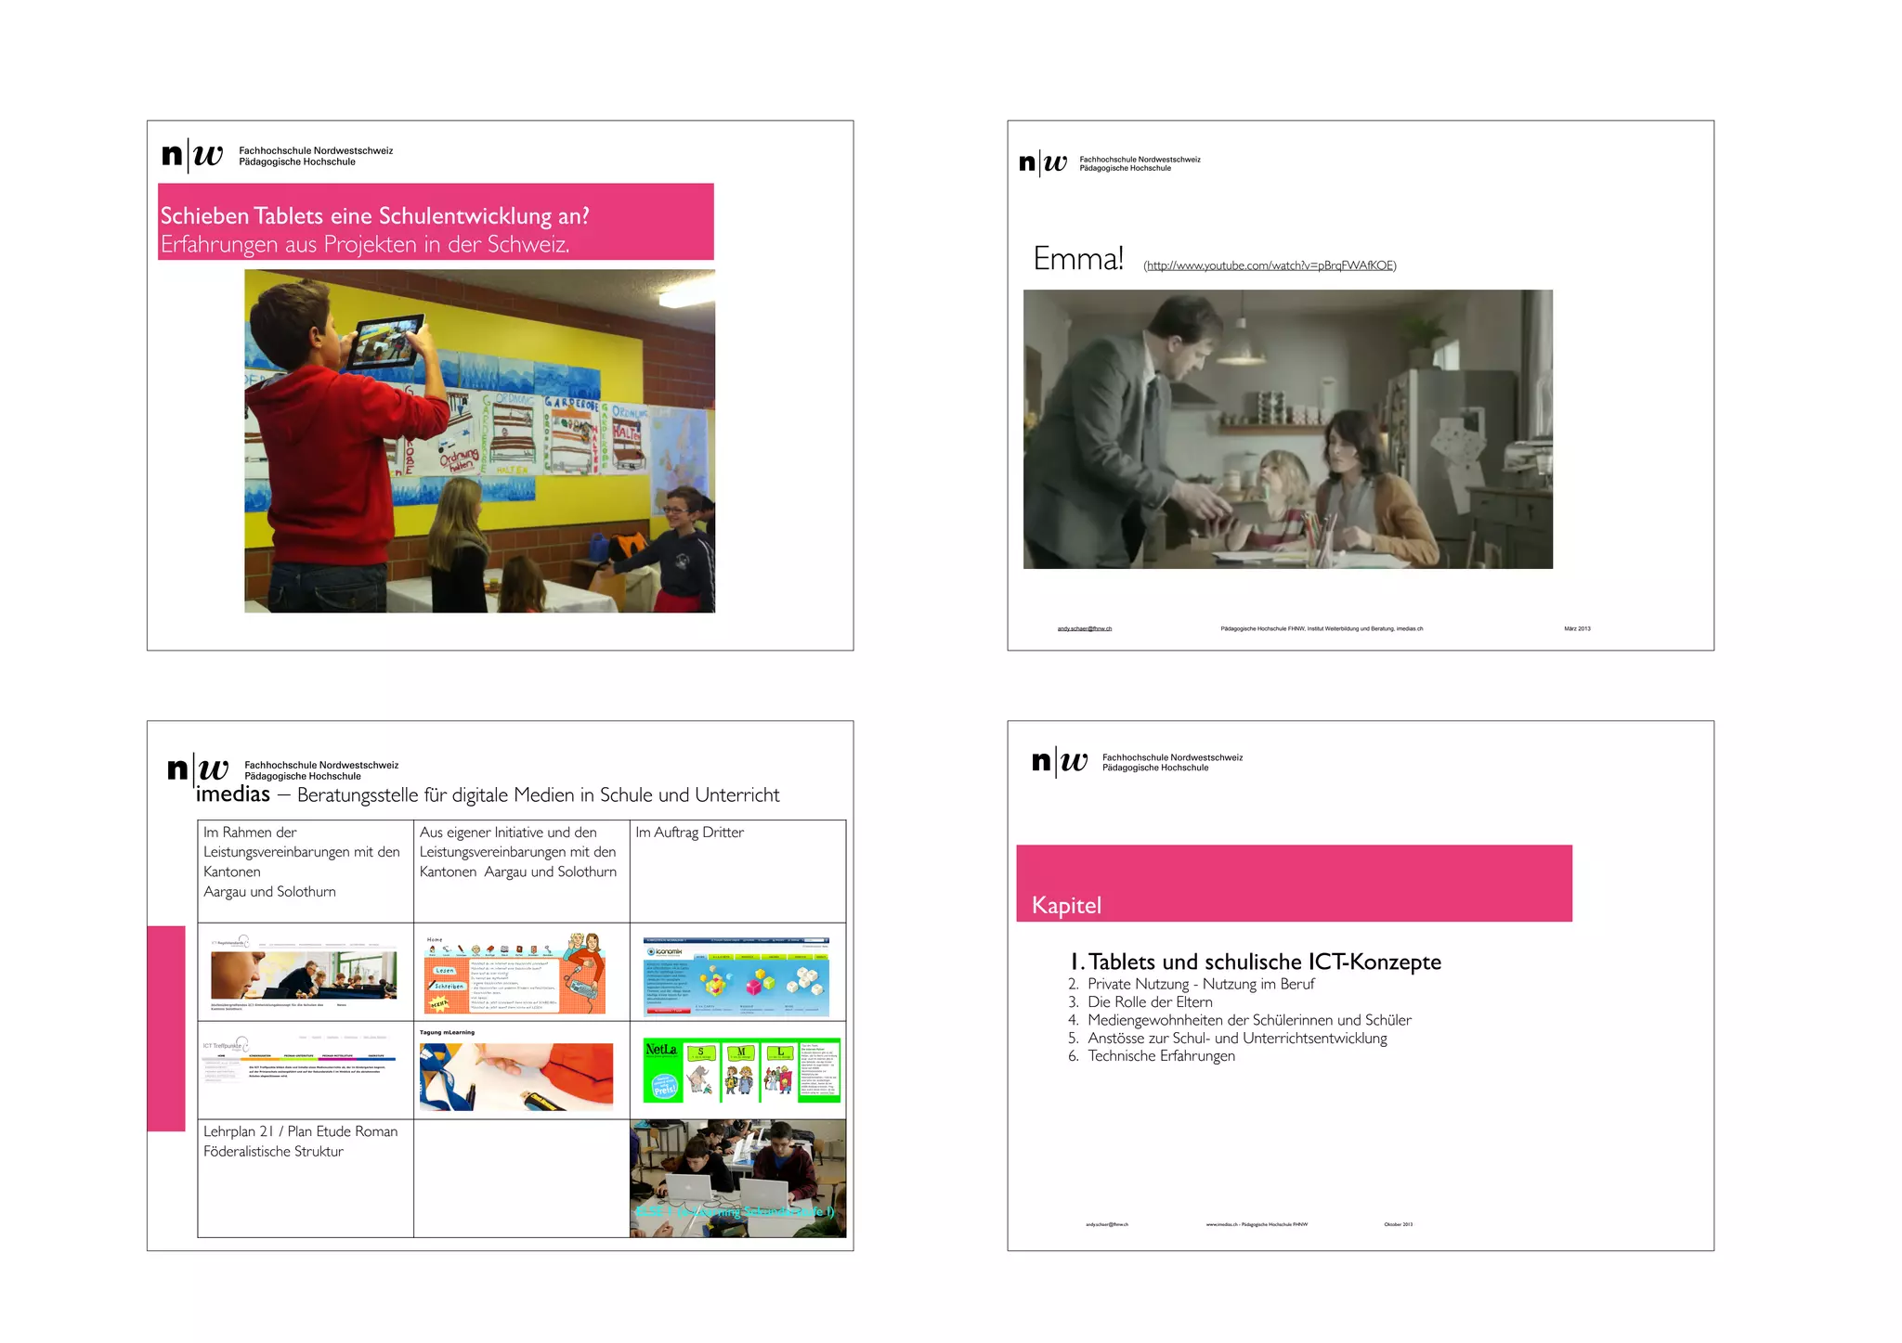Viewport: 1902px width, 1343px height.
Task: Click the n|w logo on the imedias slide
Action: 198,769
